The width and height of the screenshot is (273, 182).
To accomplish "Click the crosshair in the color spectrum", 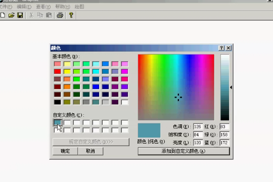I will click(x=178, y=98).
